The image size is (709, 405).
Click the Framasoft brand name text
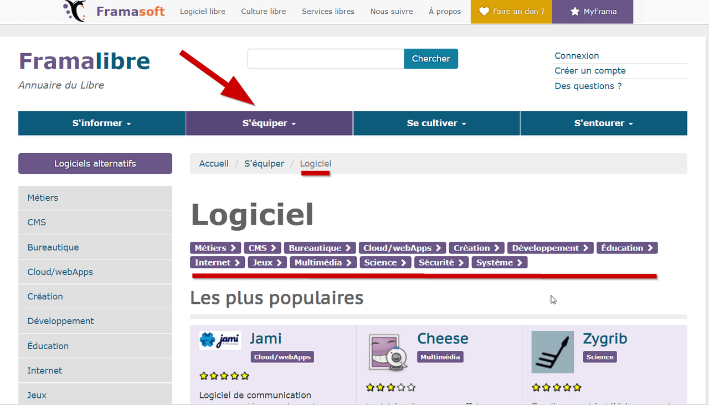click(x=131, y=11)
